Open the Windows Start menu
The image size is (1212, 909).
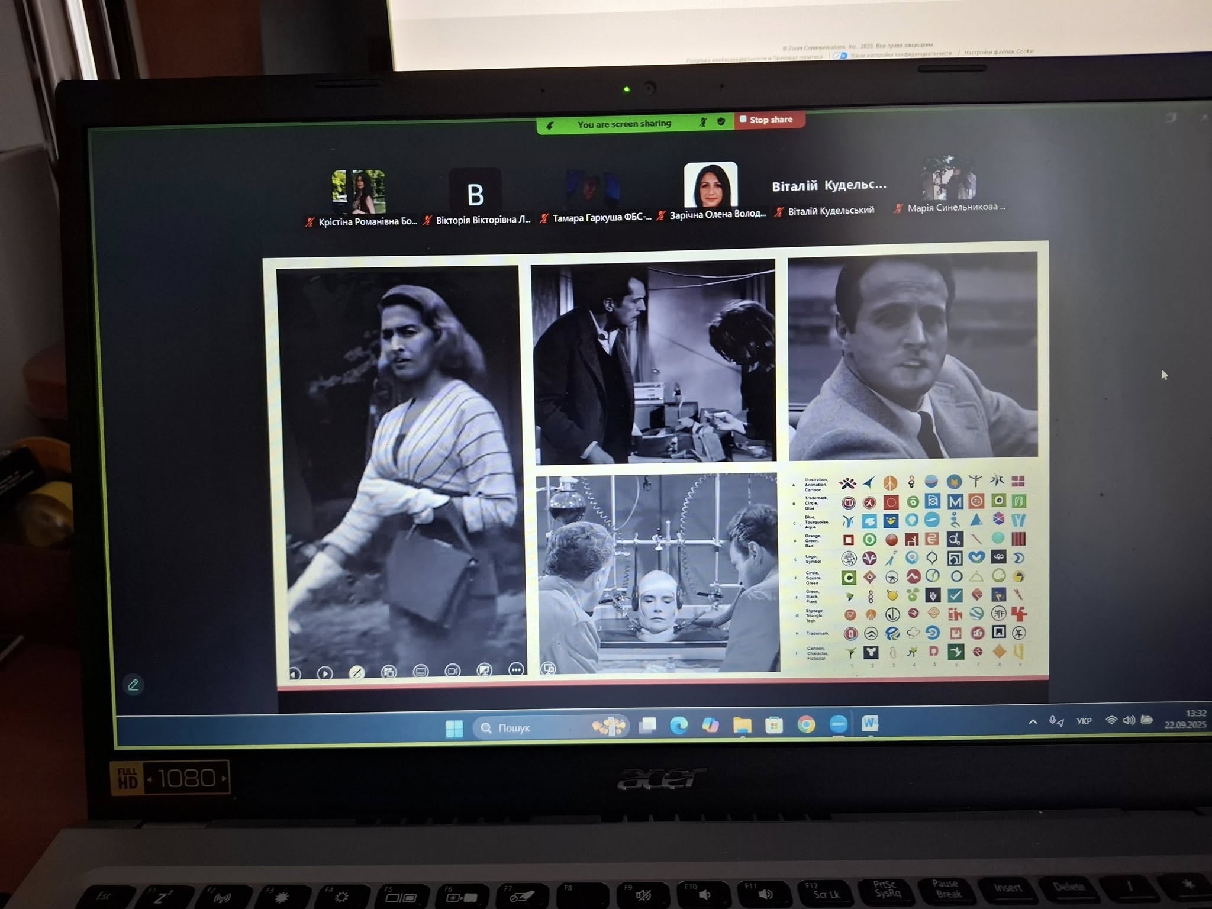[454, 729]
